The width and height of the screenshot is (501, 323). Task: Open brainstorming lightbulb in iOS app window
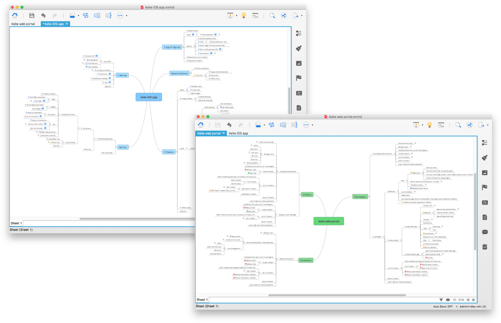click(x=243, y=15)
